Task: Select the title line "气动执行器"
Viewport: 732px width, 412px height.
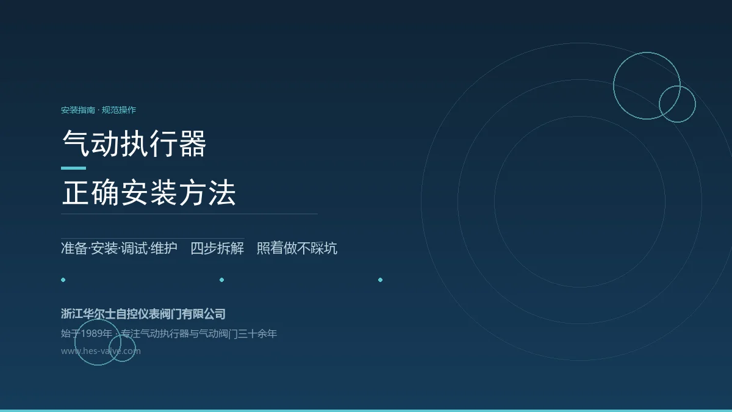Action: pos(134,144)
